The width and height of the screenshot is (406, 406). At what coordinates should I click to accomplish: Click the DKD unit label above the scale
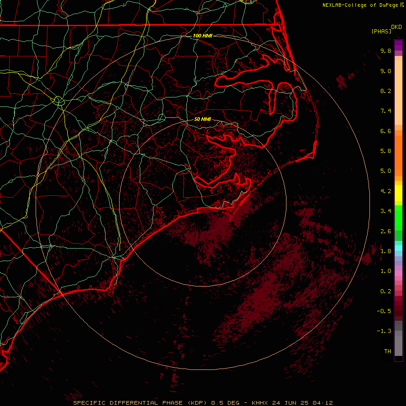[x=397, y=27]
